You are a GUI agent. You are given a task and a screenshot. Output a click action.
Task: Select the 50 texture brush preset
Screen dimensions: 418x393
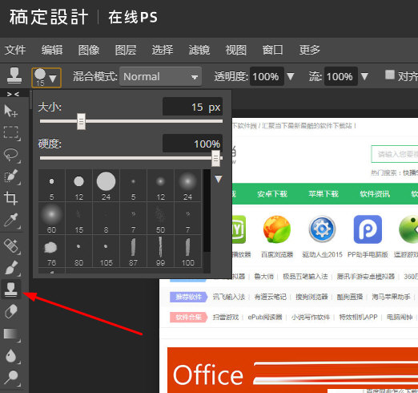160,218
